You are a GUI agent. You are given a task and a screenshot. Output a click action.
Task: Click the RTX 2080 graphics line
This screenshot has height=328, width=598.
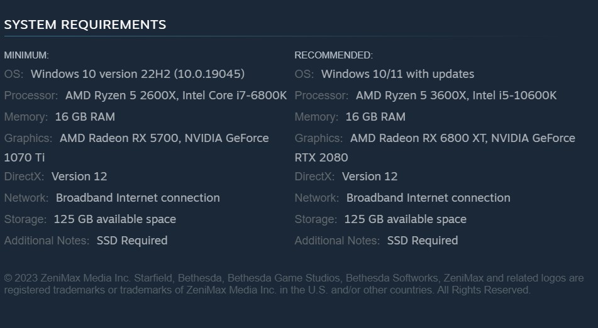click(x=321, y=157)
